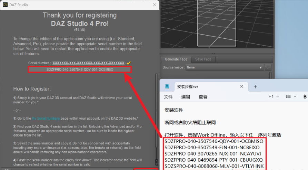Add a new Notepad tab
The height and width of the screenshot is (170, 308).
click(256, 87)
